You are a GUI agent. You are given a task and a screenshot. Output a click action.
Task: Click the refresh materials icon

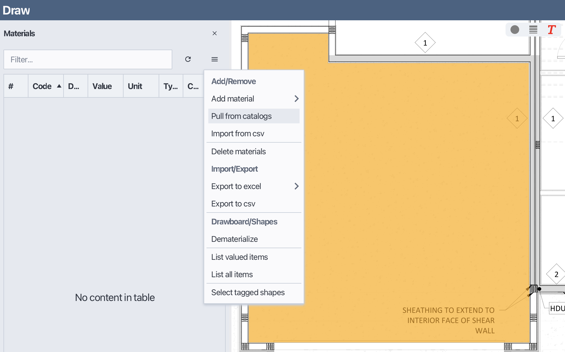point(188,59)
